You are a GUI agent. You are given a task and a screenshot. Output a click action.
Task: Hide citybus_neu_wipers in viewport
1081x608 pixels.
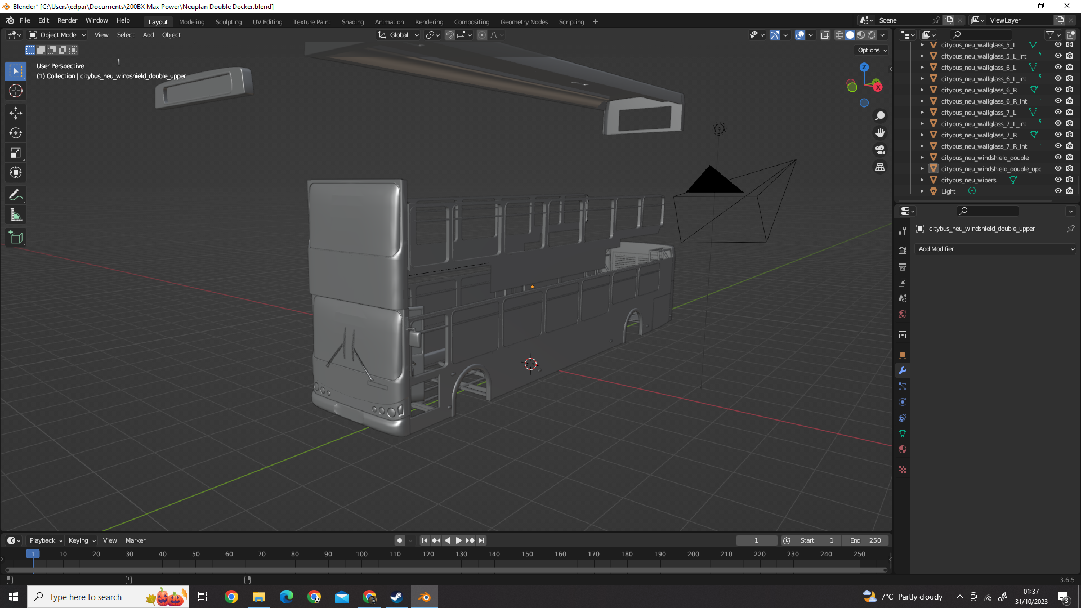1058,180
